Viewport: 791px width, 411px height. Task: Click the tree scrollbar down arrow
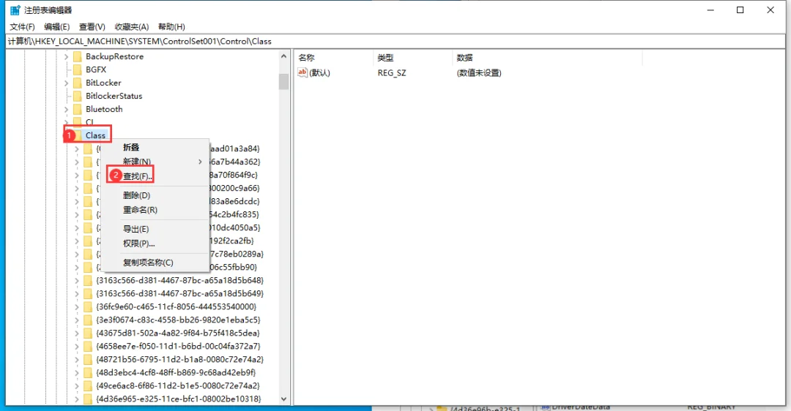(283, 399)
